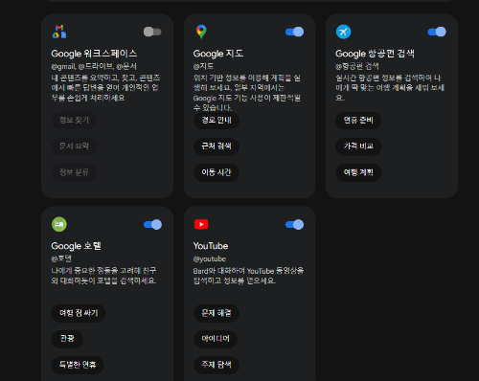Click the Google Hotels green icon

point(59,224)
